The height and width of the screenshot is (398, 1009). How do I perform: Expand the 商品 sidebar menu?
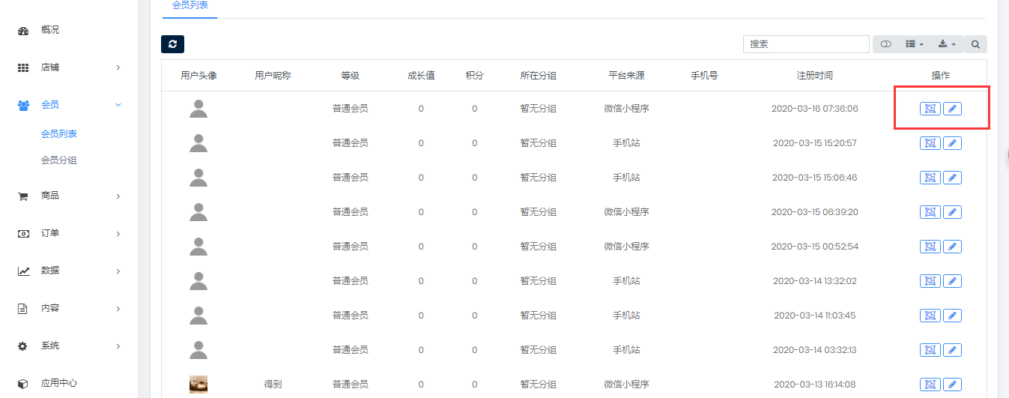pos(69,196)
